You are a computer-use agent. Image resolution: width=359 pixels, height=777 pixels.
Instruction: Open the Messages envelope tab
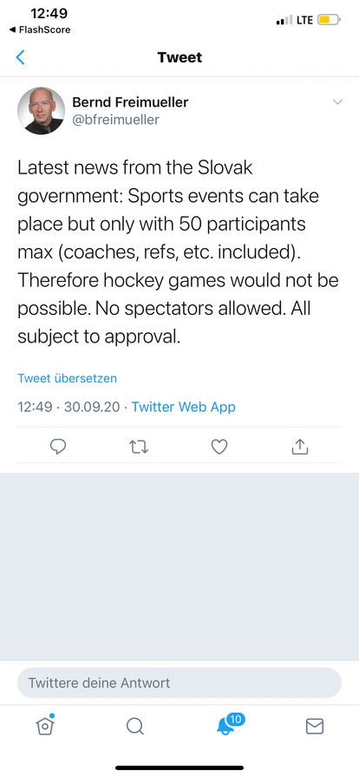(x=315, y=727)
